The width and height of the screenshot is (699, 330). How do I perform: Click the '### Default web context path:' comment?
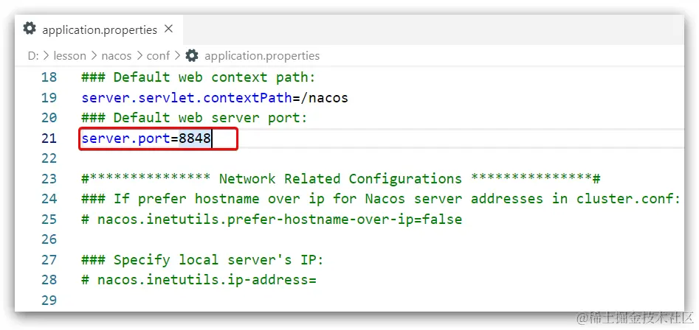[x=199, y=77]
